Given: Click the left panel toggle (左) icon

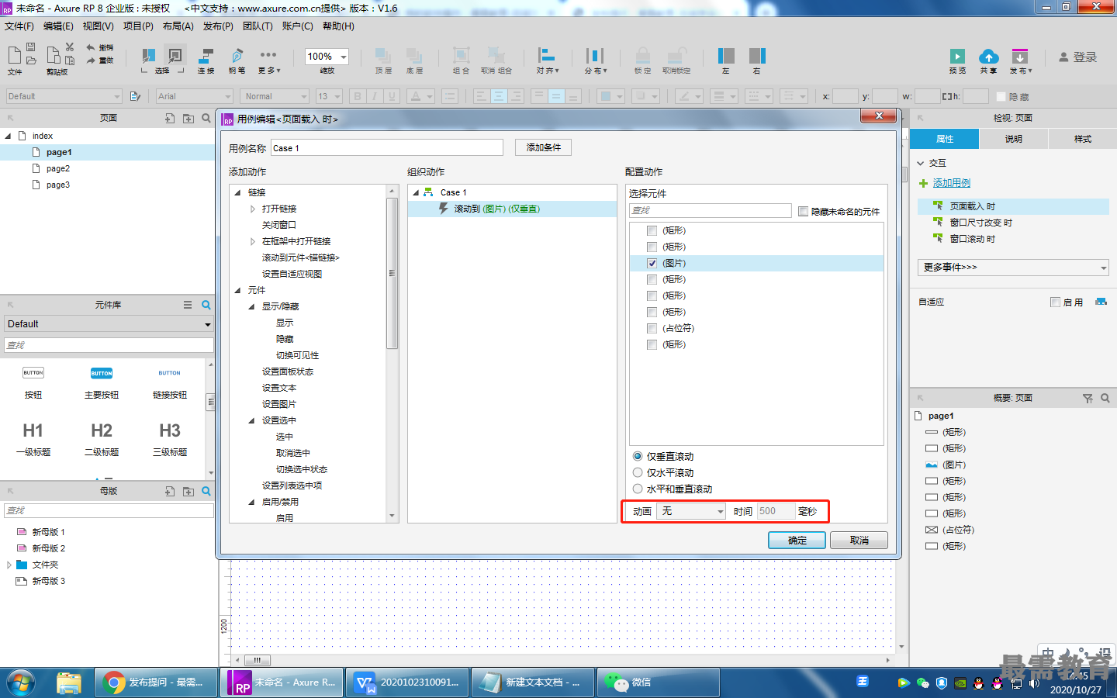Looking at the screenshot, I should tap(726, 56).
